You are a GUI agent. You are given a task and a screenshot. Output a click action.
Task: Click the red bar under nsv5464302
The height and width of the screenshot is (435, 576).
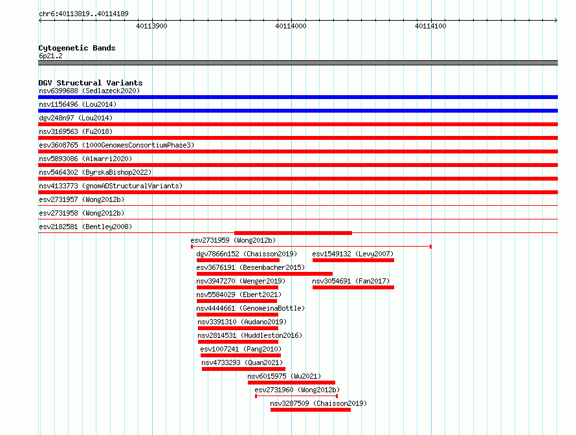pyautogui.click(x=298, y=179)
